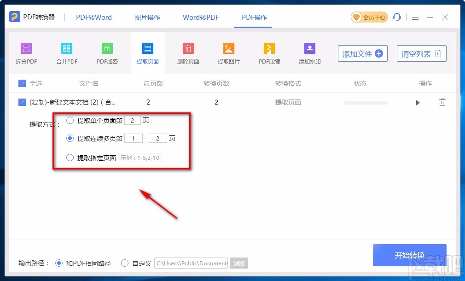Click the 添加文件 button
The image size is (465, 281).
point(363,53)
